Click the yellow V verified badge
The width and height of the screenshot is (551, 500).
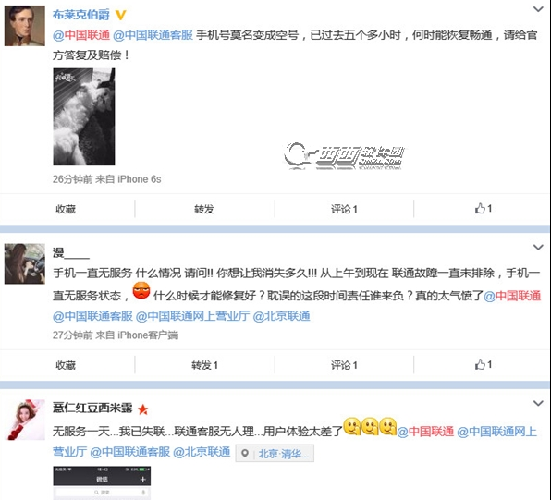120,15
